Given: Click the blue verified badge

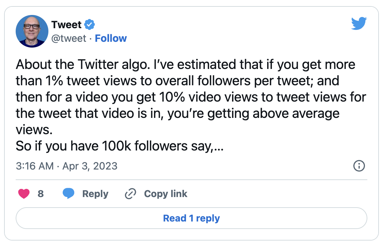Looking at the screenshot, I should click(89, 24).
